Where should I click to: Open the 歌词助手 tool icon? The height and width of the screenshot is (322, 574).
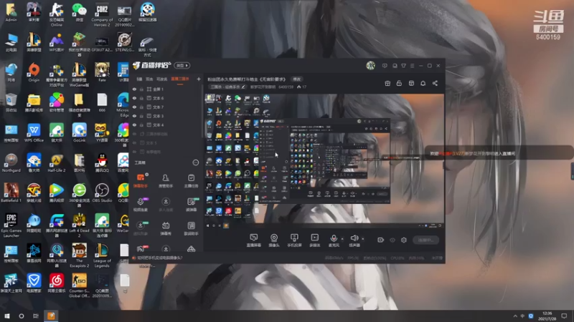[191, 228]
